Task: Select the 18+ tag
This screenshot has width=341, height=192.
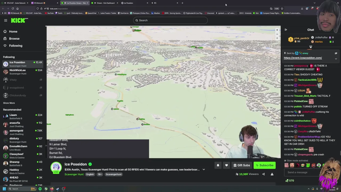Action: [x=99, y=174]
